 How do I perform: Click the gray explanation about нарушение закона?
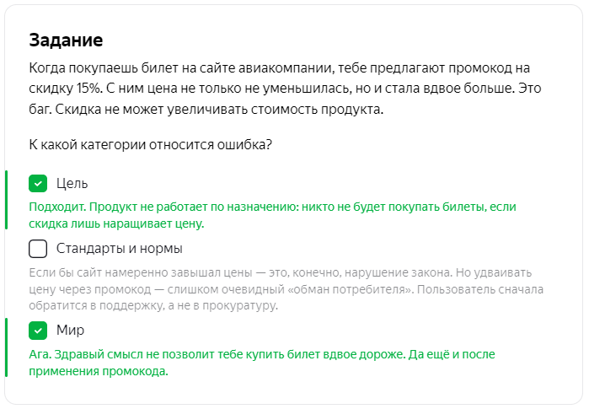(286, 288)
